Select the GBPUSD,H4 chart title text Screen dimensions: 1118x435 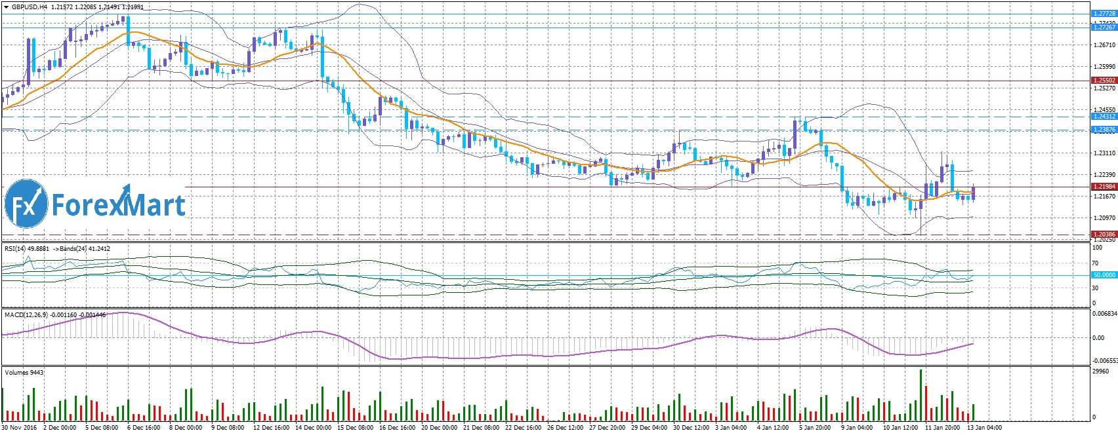[x=29, y=7]
